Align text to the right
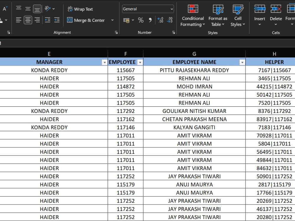Image resolution: width=295 pixels, height=221 pixels. [37, 20]
